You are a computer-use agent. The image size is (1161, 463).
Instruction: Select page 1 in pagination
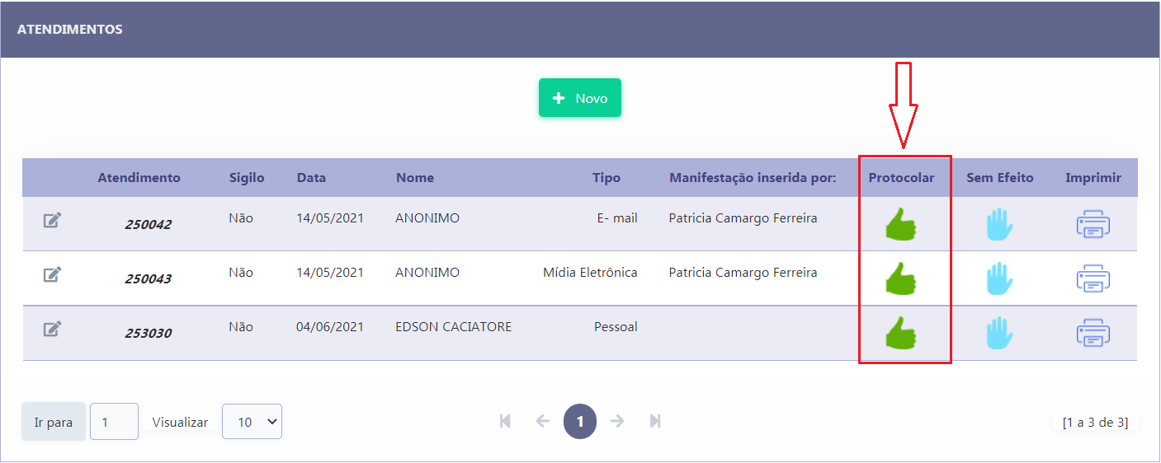pyautogui.click(x=580, y=421)
